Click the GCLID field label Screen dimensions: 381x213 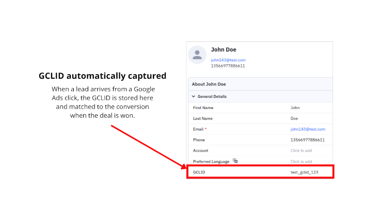click(199, 172)
